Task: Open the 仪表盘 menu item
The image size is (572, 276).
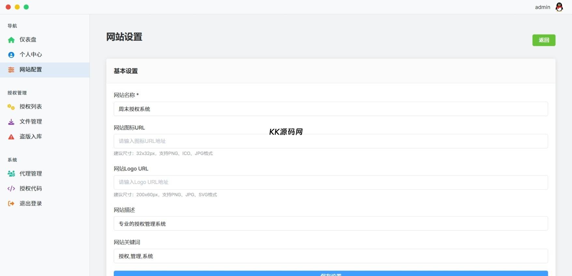Action: [28, 40]
